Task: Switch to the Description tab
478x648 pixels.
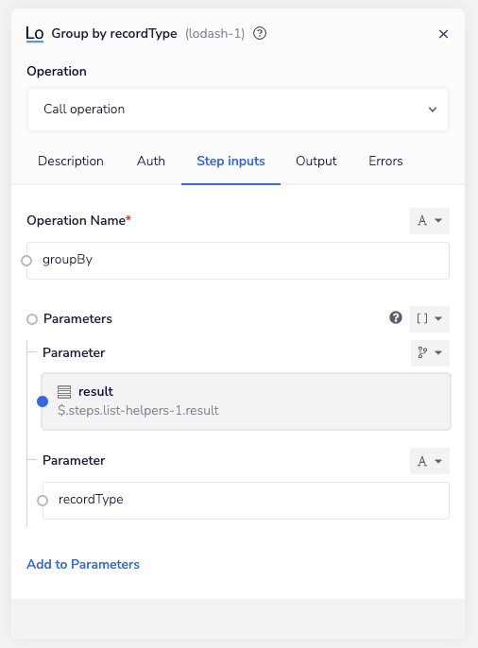Action: point(71,161)
